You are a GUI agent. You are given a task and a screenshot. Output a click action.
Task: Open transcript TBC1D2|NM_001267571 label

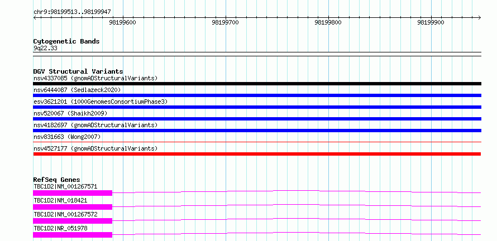65,186
